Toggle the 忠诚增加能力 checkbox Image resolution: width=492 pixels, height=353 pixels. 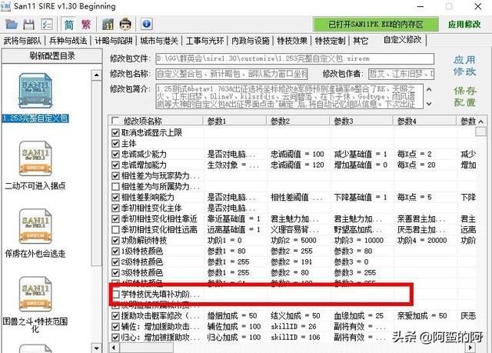[x=115, y=165]
